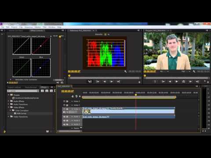Expand Secondary Color Correction section

point(11,79)
